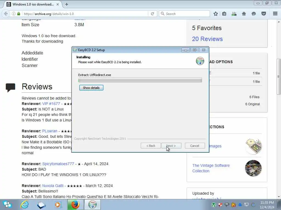Close the Windows 1.0 iso download tab

pyautogui.click(x=58, y=4)
